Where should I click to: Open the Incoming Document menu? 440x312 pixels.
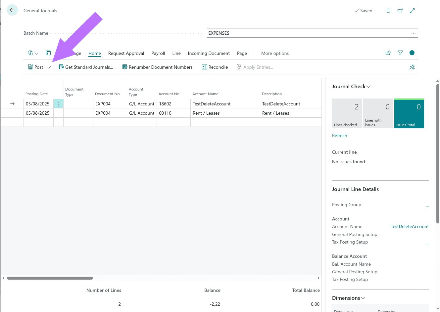[x=209, y=53]
